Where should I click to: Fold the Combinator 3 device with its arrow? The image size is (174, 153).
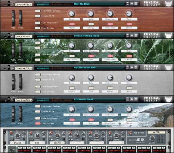click(5, 69)
